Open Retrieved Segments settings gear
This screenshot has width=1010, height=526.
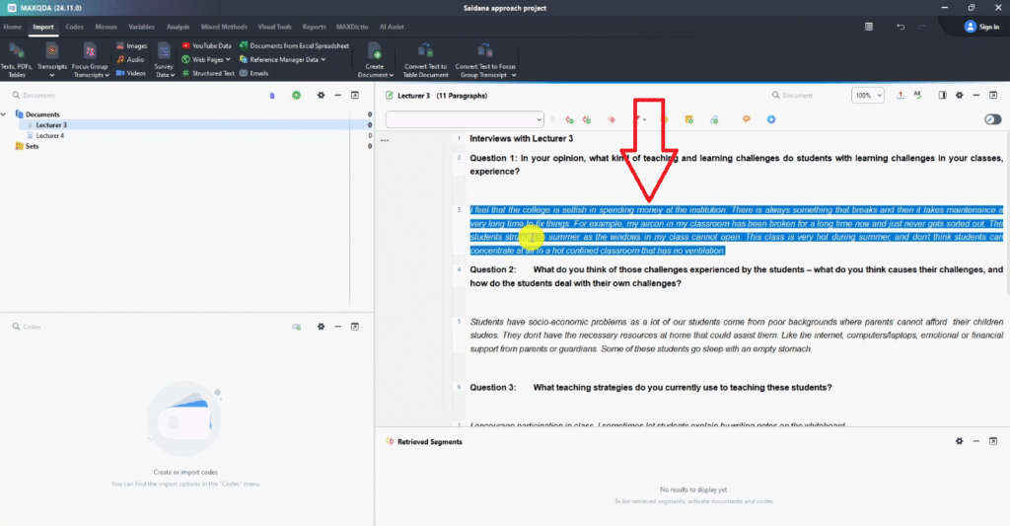(959, 441)
